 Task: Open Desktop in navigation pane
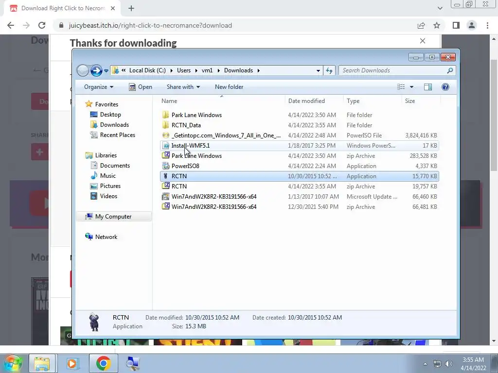pos(110,115)
